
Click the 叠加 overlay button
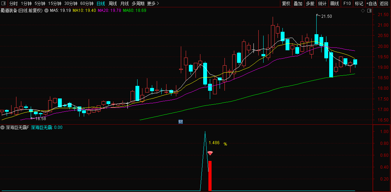click(x=298, y=3)
